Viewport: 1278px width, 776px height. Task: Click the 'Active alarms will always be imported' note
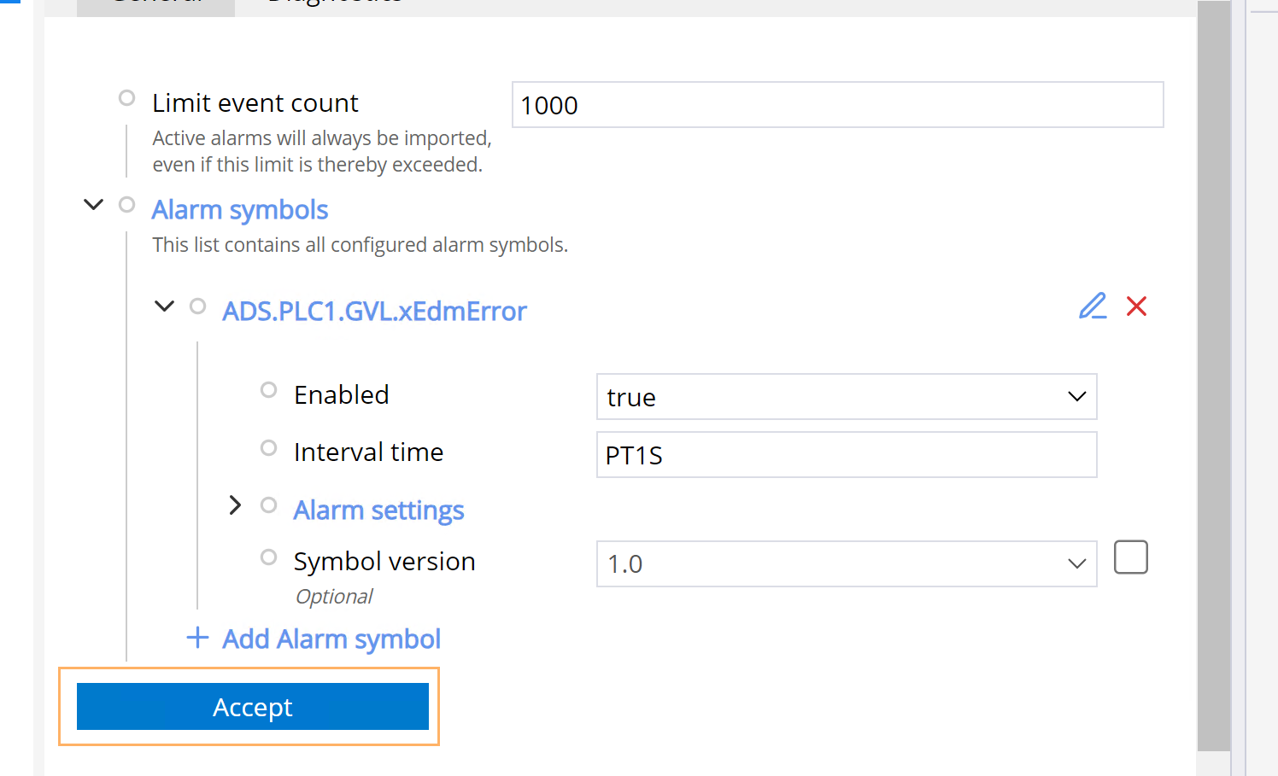click(x=322, y=151)
